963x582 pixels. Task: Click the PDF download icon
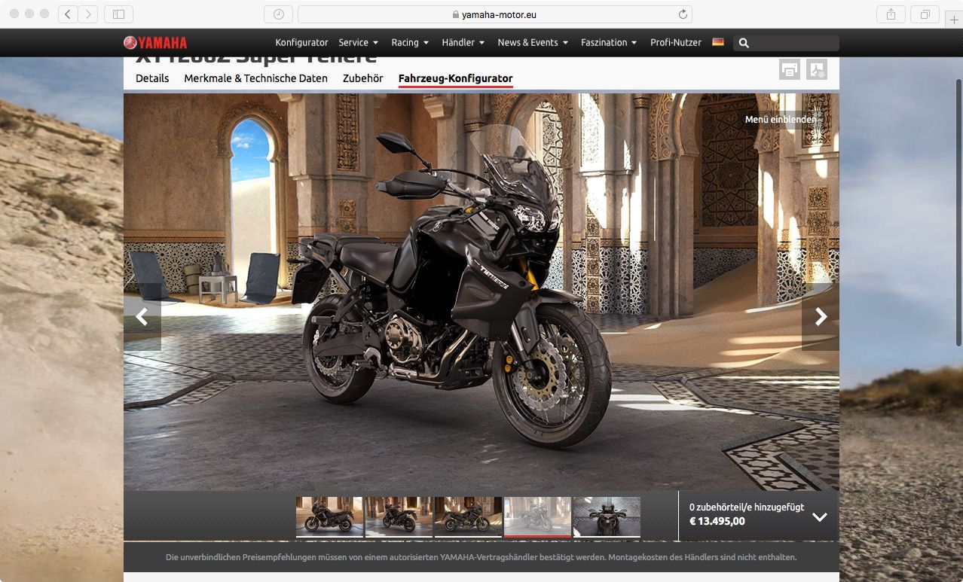(x=817, y=70)
